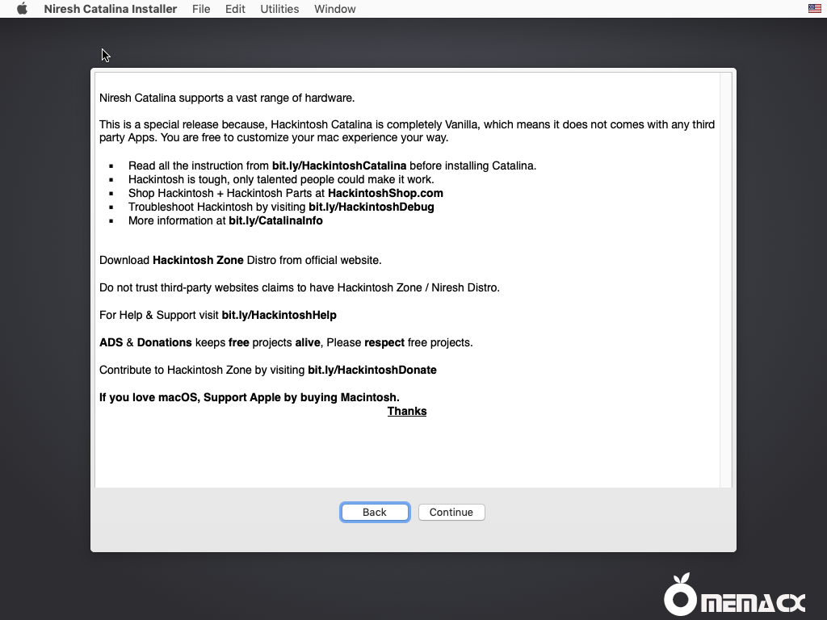Click the bit.ly/CatalinaInfo link
The image size is (827, 620).
coord(275,220)
